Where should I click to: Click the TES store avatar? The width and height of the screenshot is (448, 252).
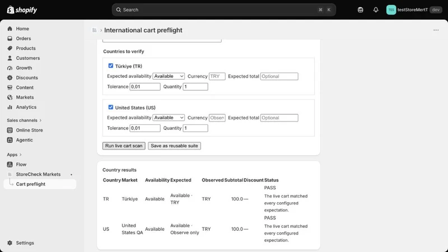[391, 10]
